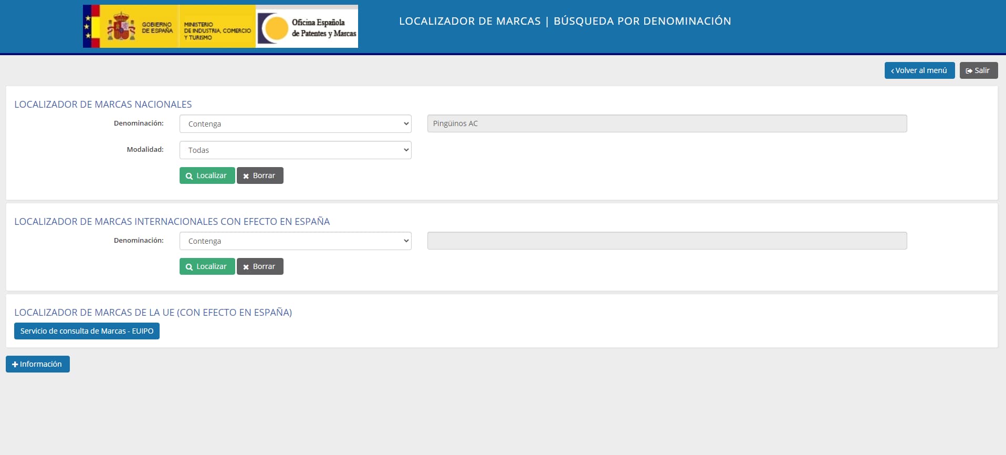Expand the Información button
The width and height of the screenshot is (1006, 455).
tap(38, 364)
